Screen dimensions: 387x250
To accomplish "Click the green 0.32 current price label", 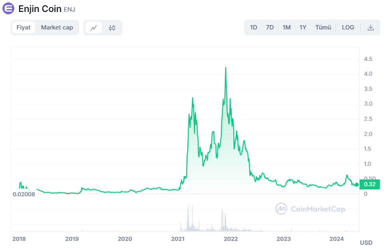I will click(x=369, y=184).
